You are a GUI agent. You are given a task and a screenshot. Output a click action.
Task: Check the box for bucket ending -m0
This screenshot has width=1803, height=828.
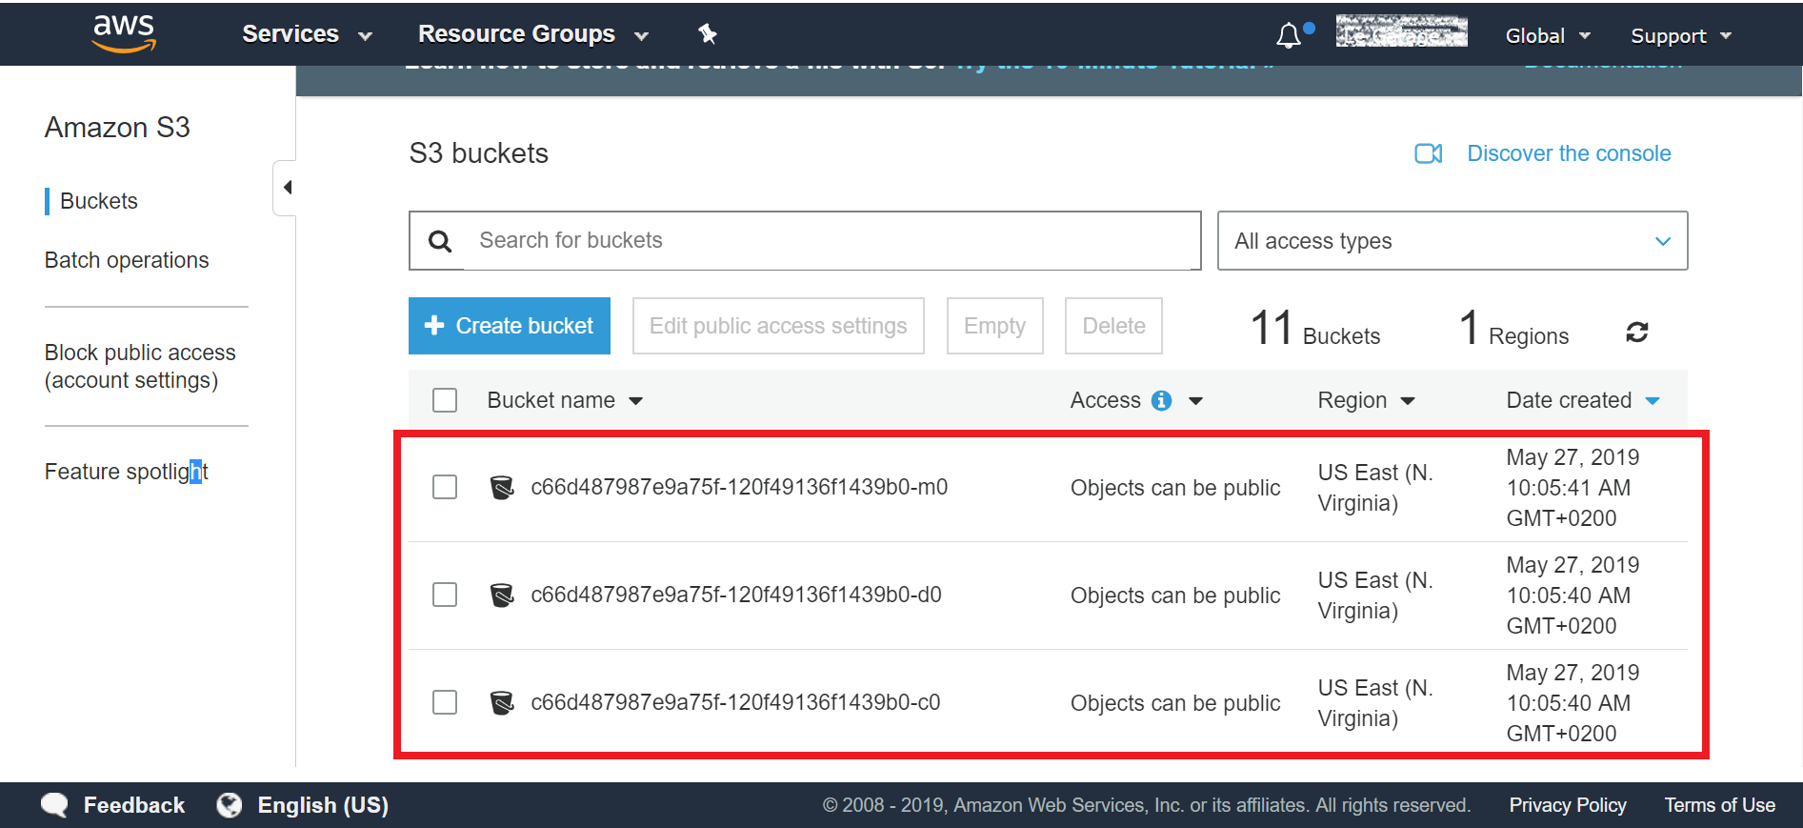point(445,487)
